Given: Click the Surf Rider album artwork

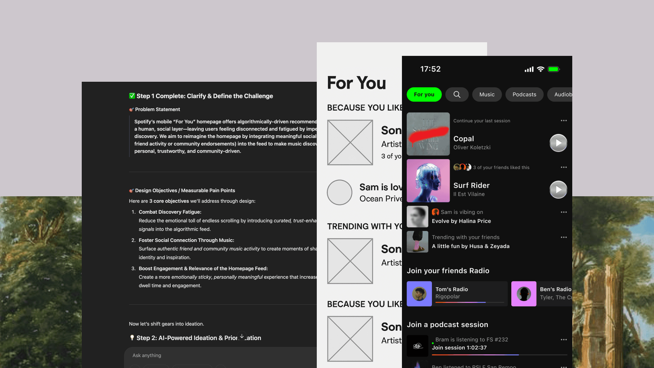Looking at the screenshot, I should click(x=428, y=181).
